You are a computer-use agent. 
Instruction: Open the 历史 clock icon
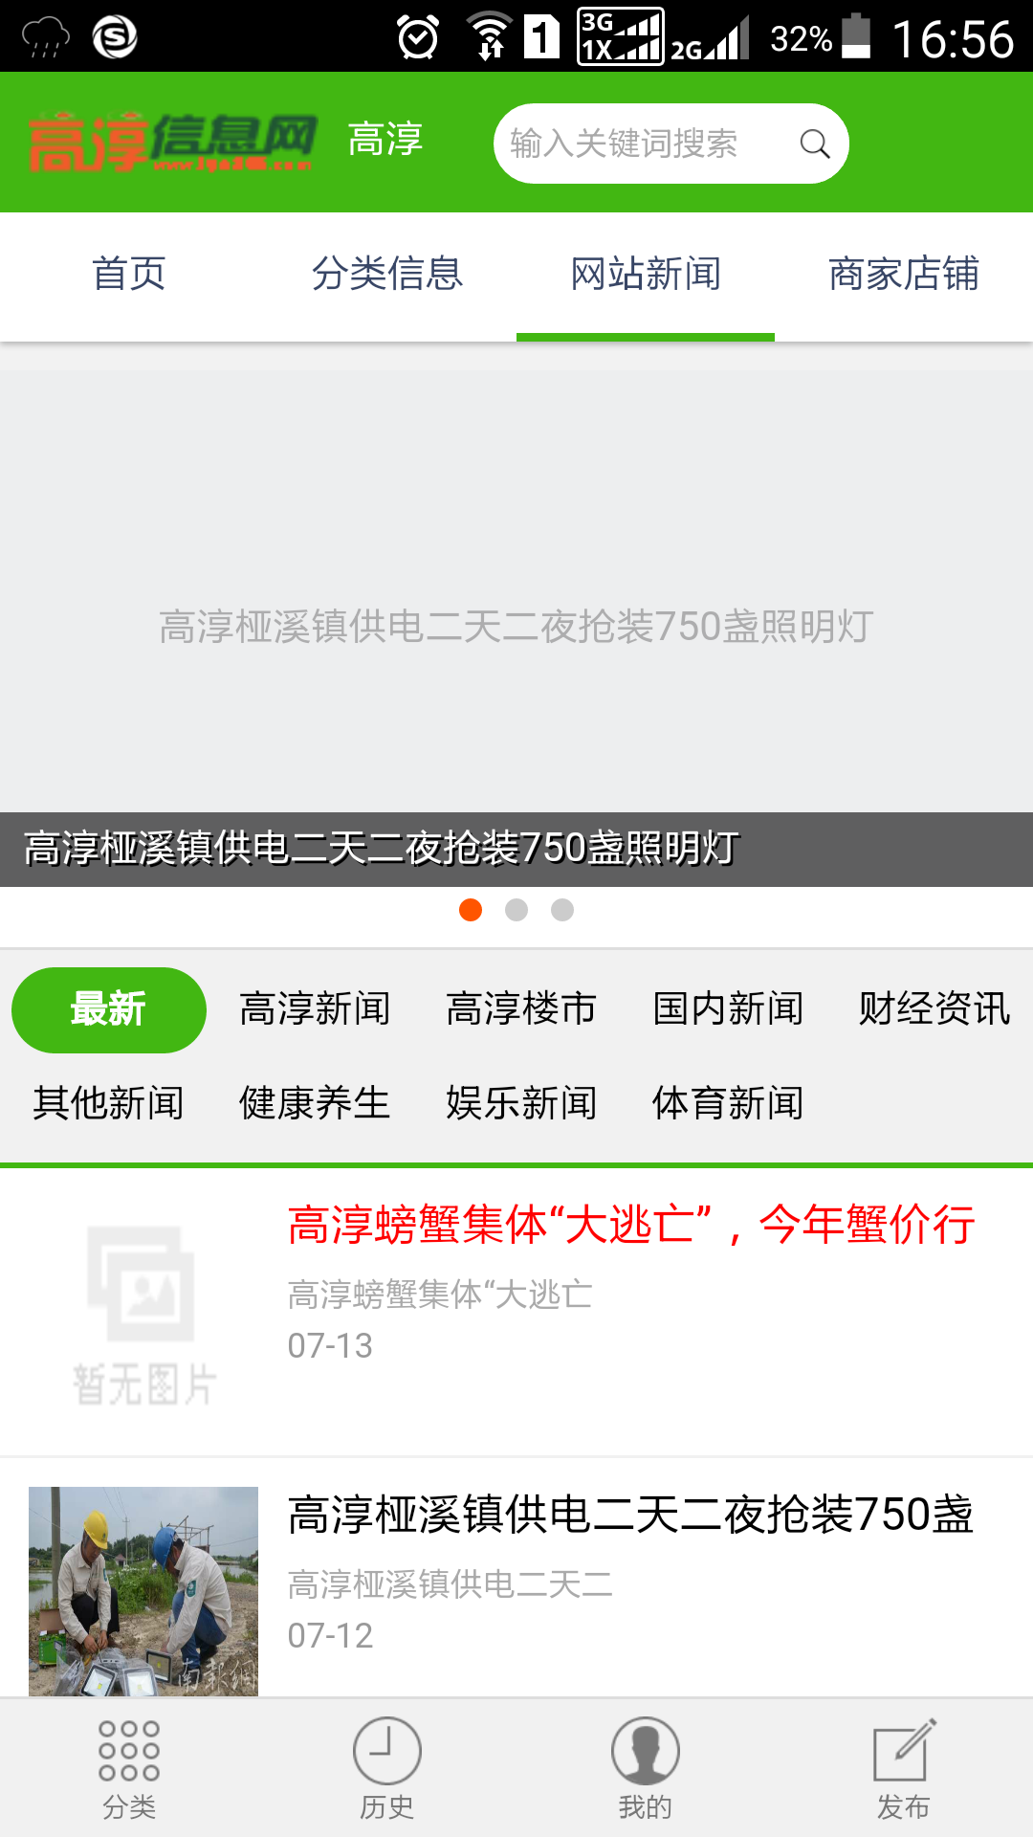coord(387,1751)
